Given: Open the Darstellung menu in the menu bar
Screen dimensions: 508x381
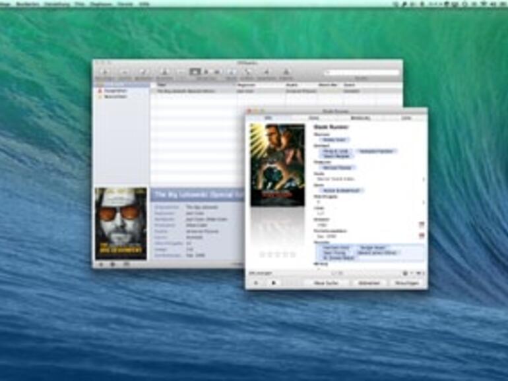Looking at the screenshot, I should click(57, 4).
